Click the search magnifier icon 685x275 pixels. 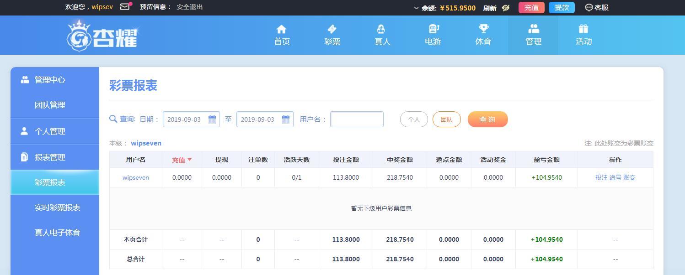click(x=113, y=119)
